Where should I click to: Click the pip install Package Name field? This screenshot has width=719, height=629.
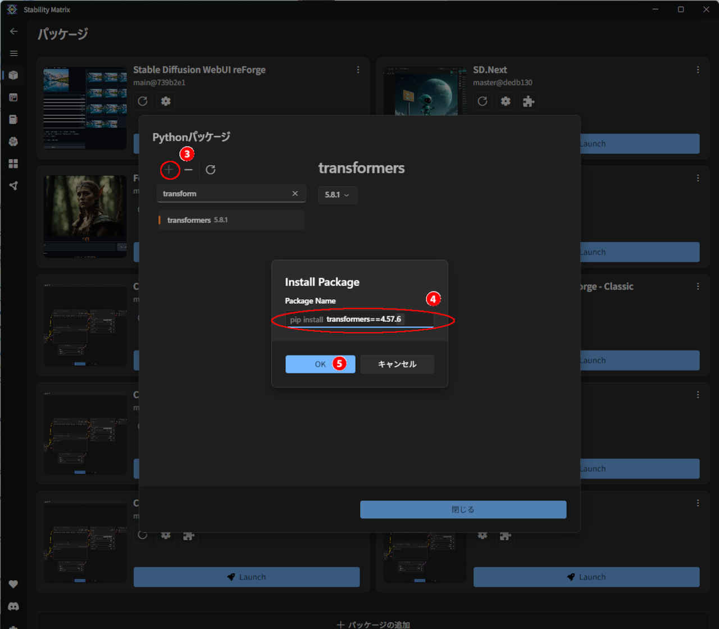(x=360, y=320)
